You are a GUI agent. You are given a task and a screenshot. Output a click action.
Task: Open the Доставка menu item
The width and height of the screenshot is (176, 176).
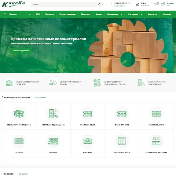pyautogui.click(x=167, y=14)
